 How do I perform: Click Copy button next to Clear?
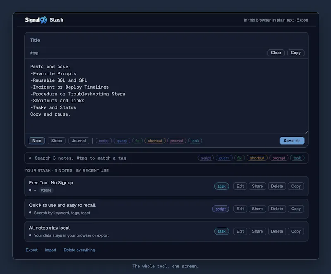[x=295, y=53]
